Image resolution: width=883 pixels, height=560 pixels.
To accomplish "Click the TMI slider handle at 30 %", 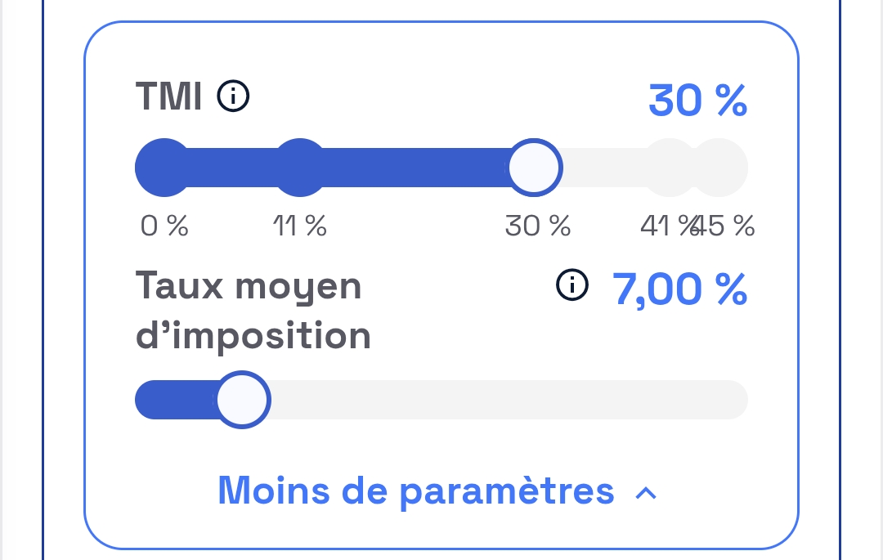I will coord(535,168).
